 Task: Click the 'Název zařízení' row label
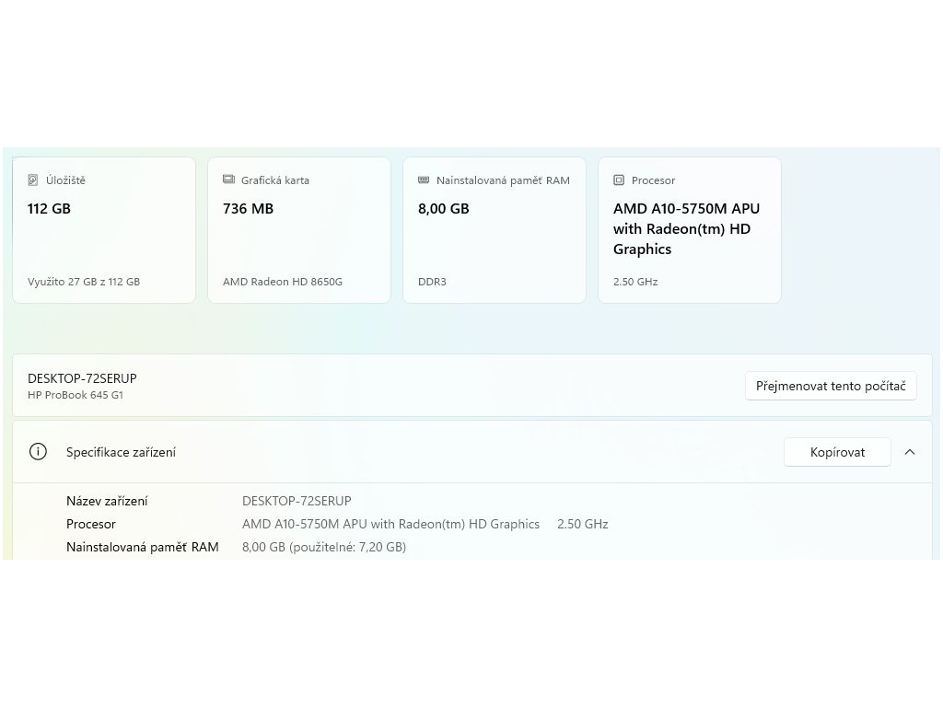coord(107,501)
